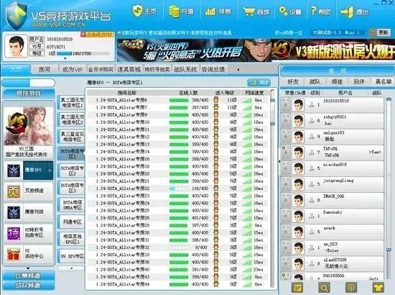Select room 1.24-DOTA_Allstar专房44
395x295 pixels.
point(177,284)
